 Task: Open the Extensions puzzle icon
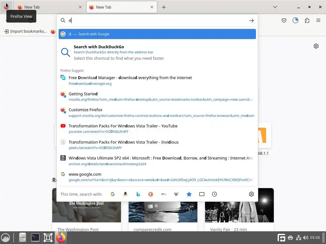pyautogui.click(x=307, y=20)
